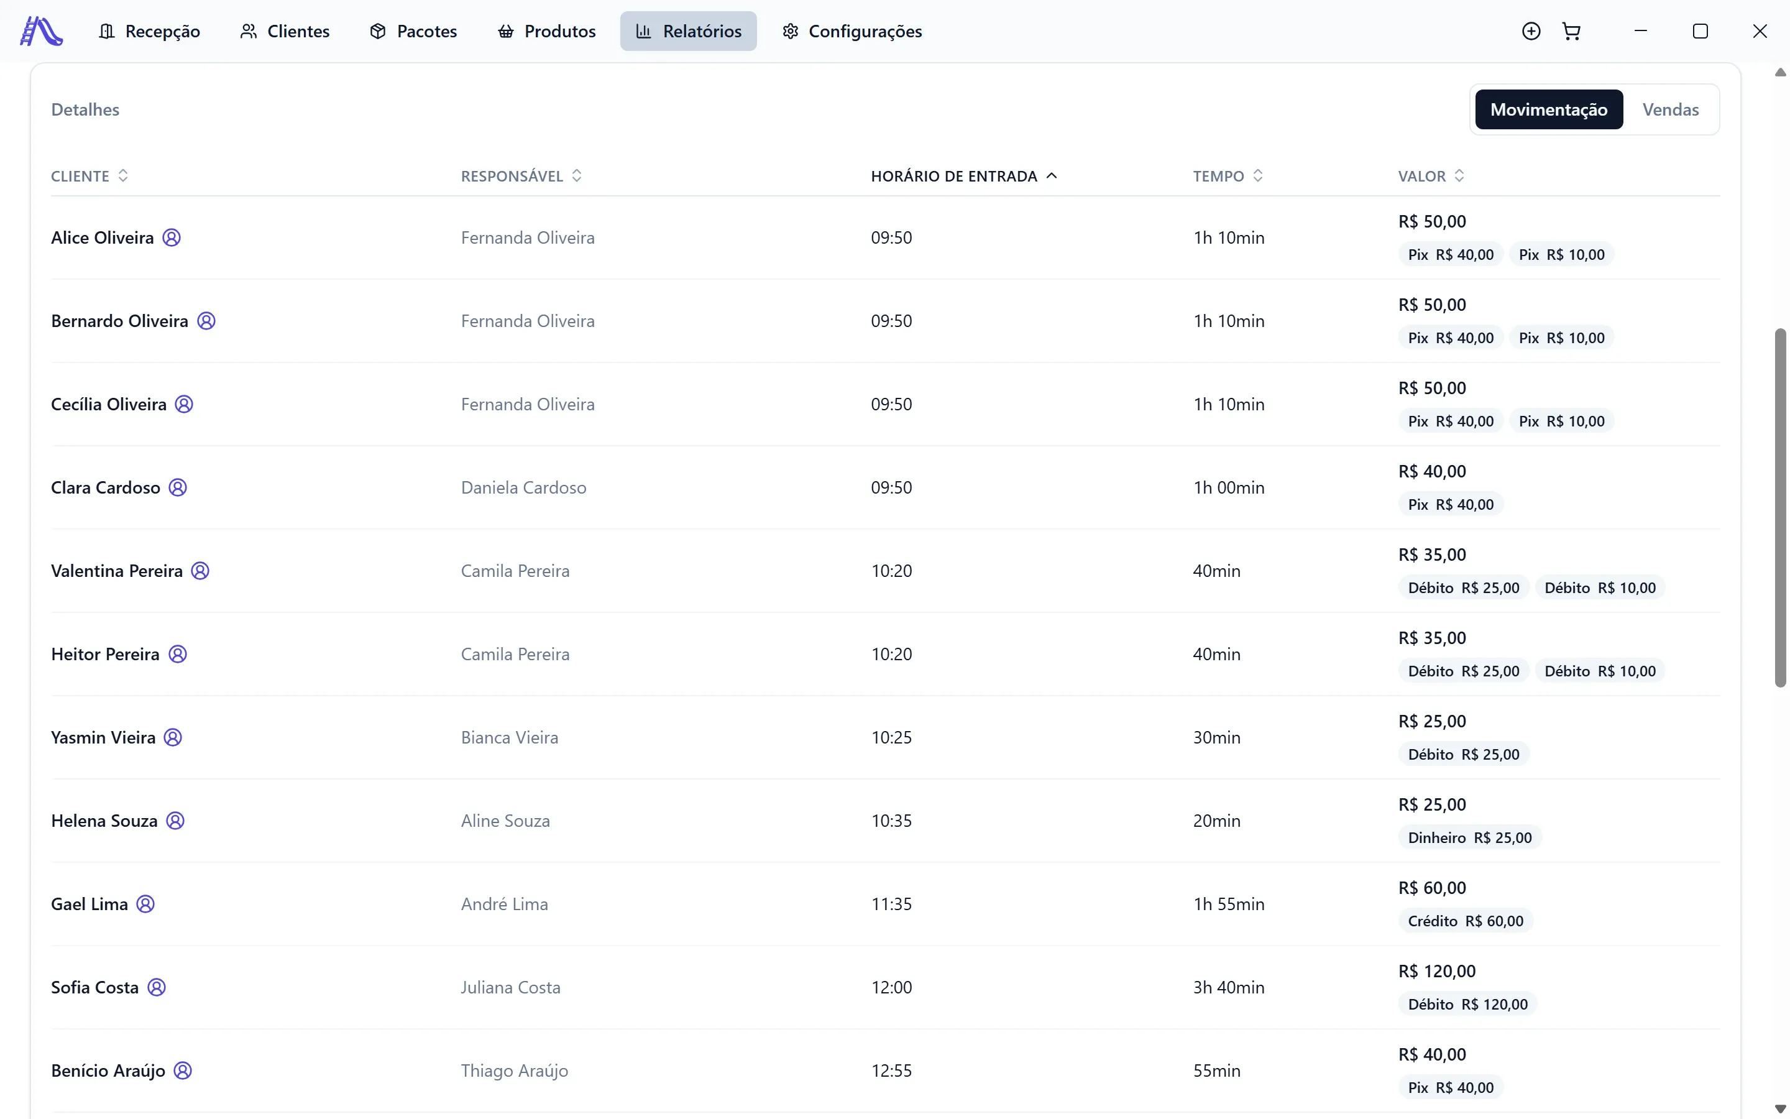Image resolution: width=1790 pixels, height=1119 pixels.
Task: Click the add (plus circle) icon
Action: pos(1531,31)
